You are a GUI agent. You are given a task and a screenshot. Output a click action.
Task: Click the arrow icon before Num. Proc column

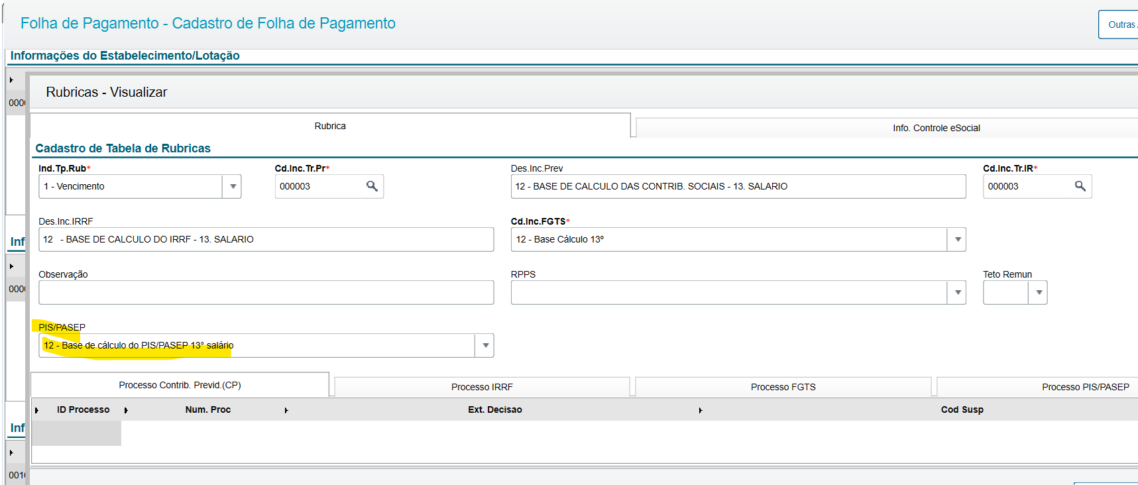coord(126,410)
